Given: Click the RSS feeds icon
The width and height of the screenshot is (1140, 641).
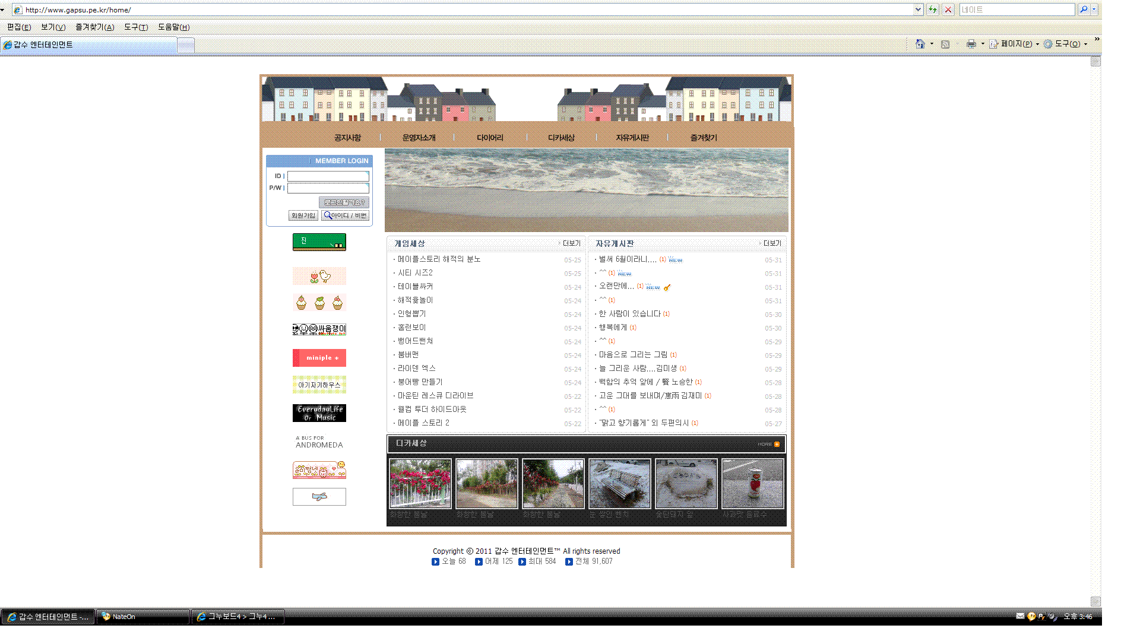Looking at the screenshot, I should 945,44.
